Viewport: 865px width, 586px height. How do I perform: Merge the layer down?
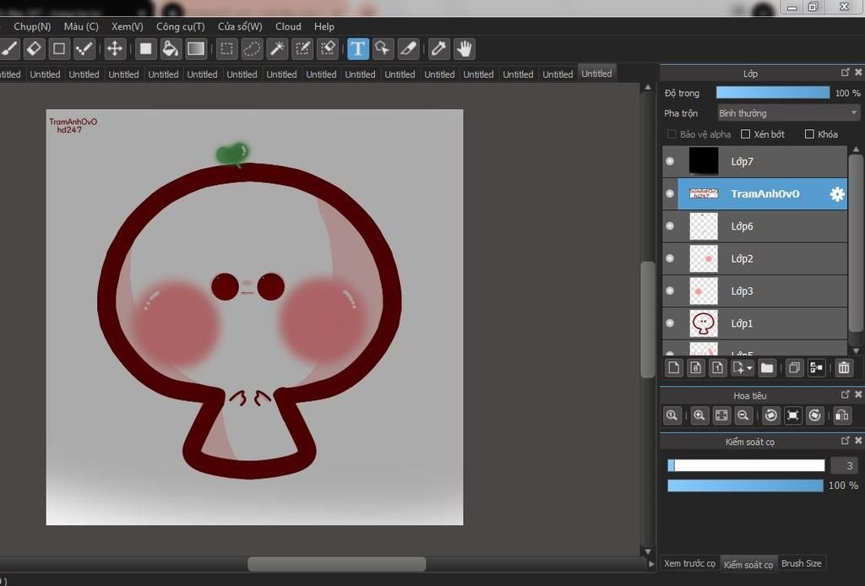pos(817,367)
